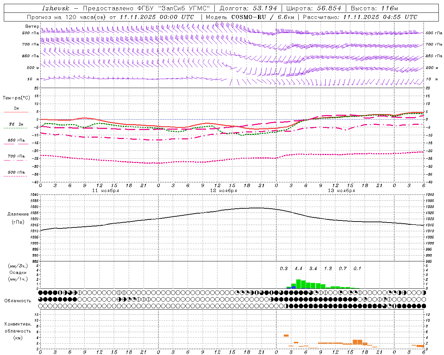Viewport: 444px width, 355px height.
Task: Click the (мм/1ч.) precipitation unit label
Action: coord(18,279)
